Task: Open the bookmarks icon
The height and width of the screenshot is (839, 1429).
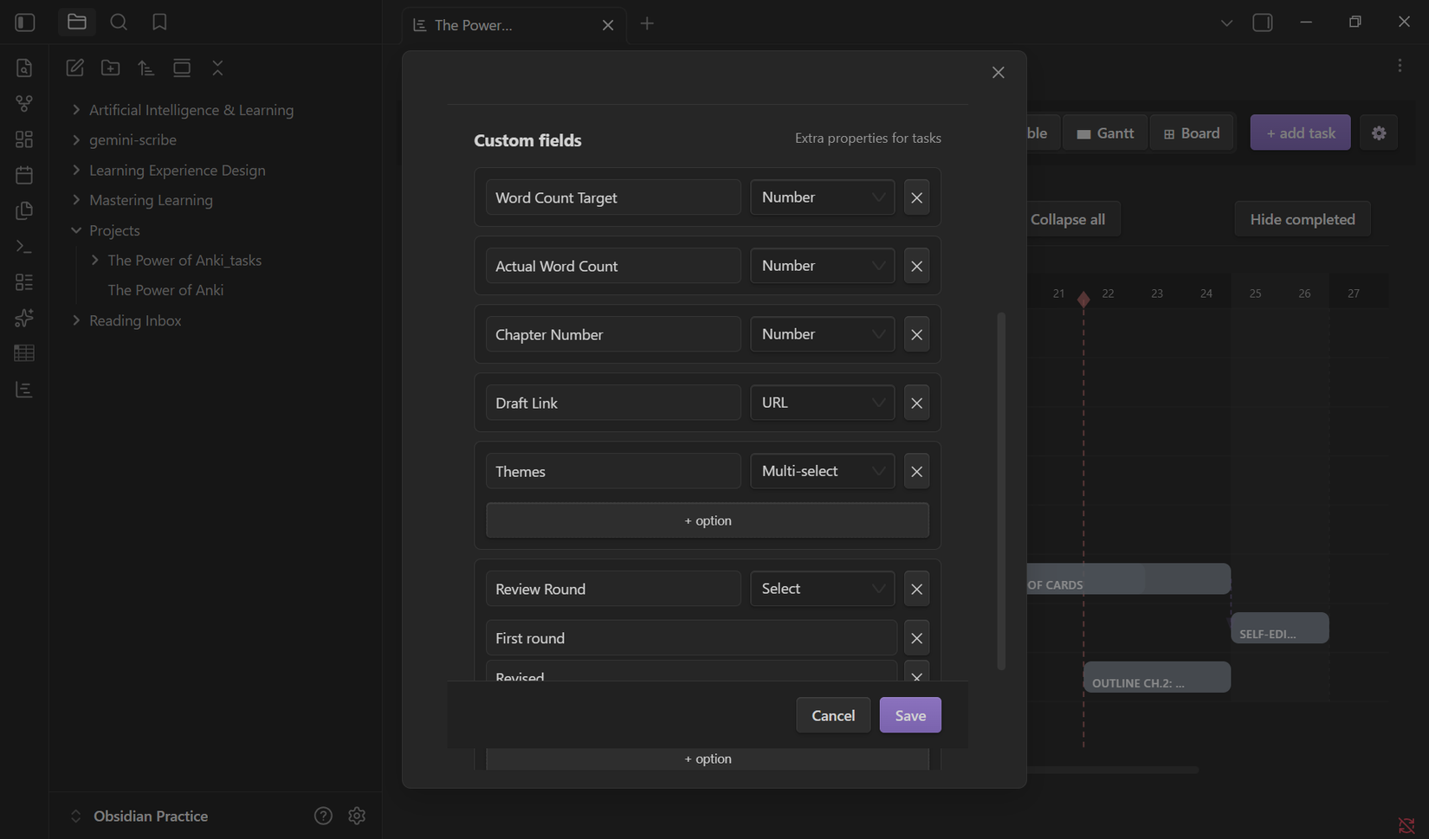Action: coord(159,23)
